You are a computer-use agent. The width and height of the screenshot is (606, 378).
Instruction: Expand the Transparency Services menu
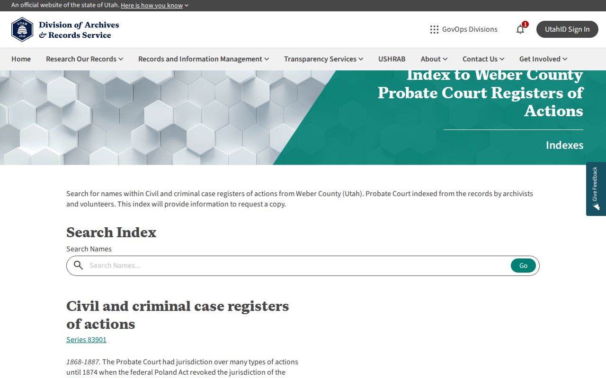pyautogui.click(x=324, y=59)
